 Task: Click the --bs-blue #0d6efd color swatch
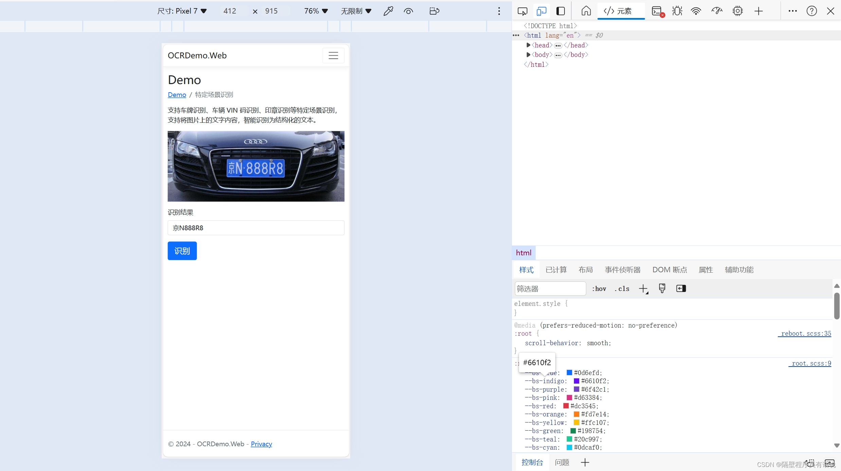(570, 373)
